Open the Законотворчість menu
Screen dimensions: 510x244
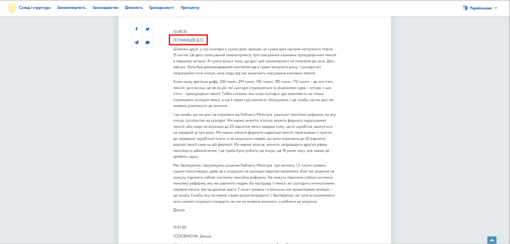[71, 8]
